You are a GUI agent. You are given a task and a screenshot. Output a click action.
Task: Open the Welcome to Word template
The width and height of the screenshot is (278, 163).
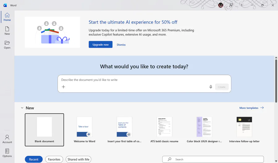tap(84, 130)
